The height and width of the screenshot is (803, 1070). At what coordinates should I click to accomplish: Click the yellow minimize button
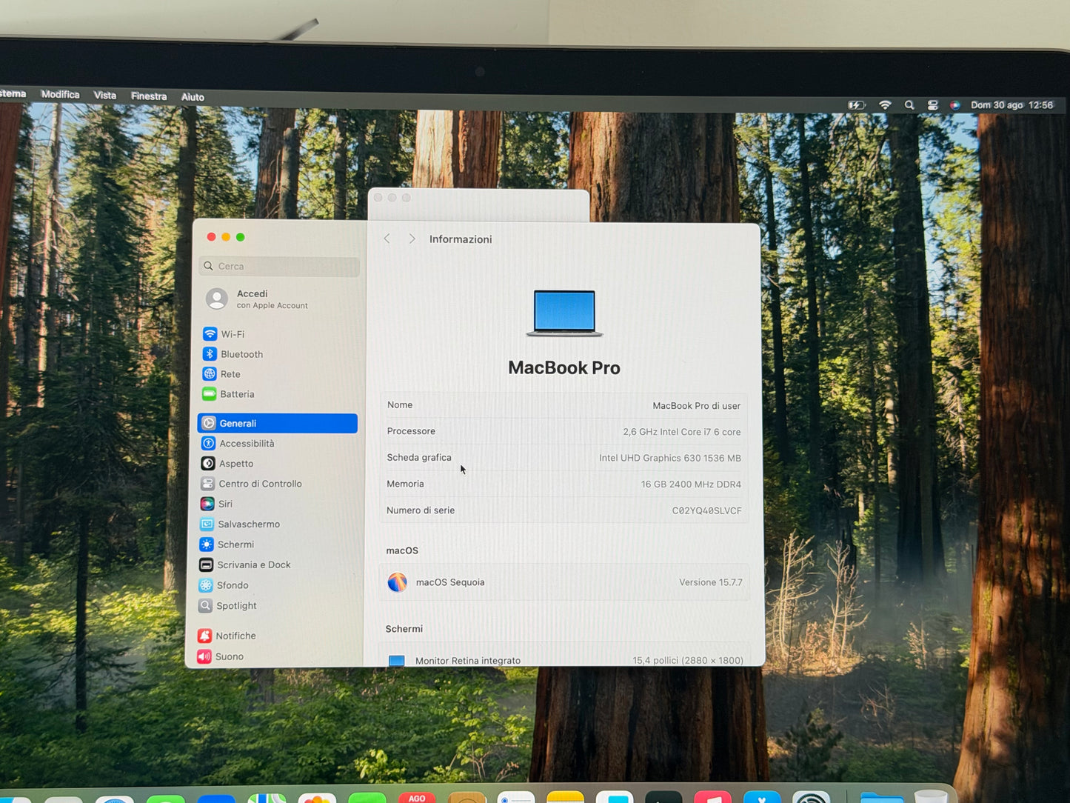(226, 237)
